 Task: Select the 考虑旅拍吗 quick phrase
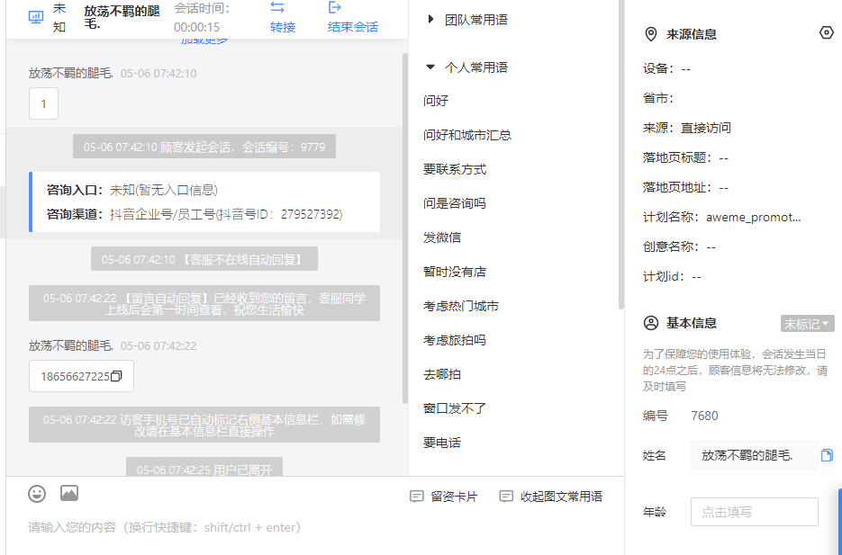[x=454, y=341]
